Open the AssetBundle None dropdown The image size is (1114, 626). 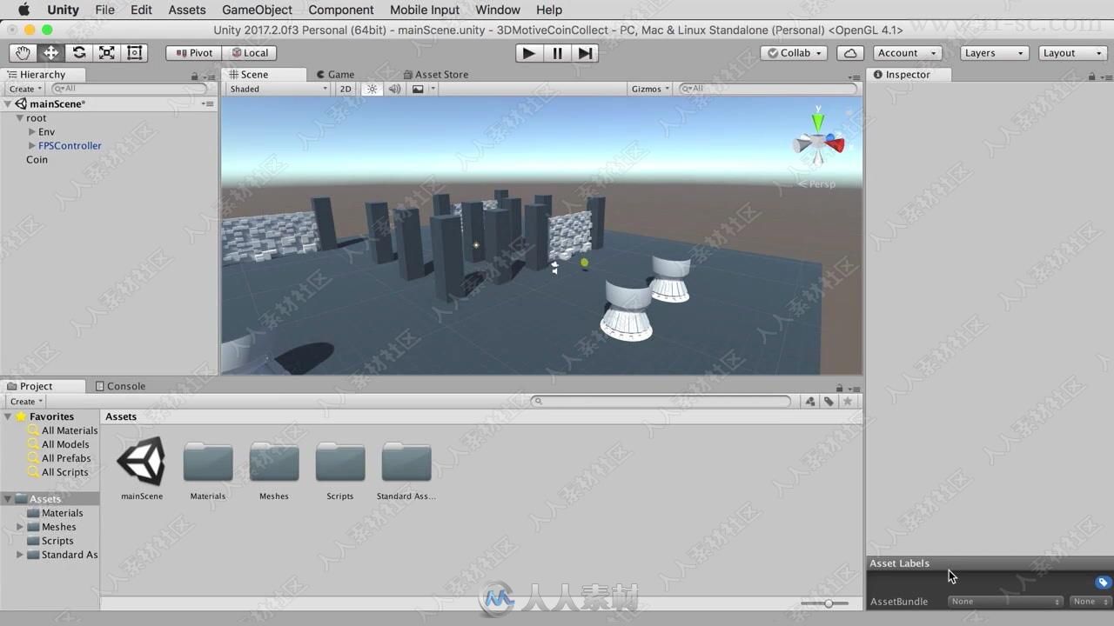tap(1006, 602)
